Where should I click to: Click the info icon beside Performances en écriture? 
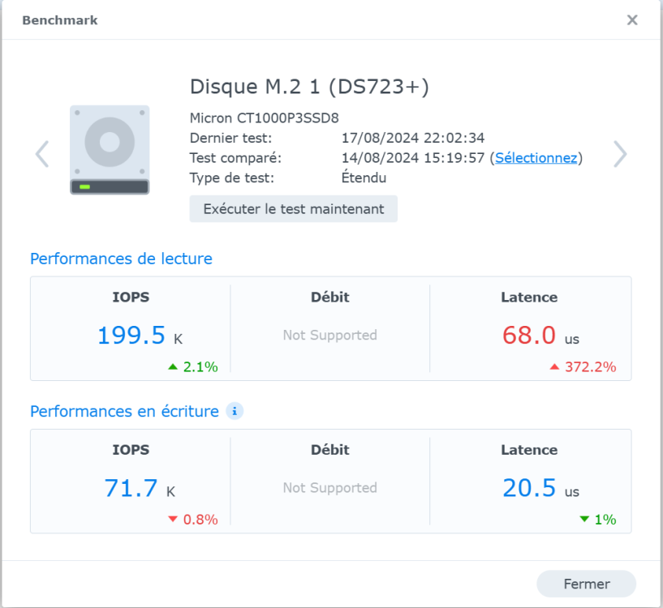(235, 411)
